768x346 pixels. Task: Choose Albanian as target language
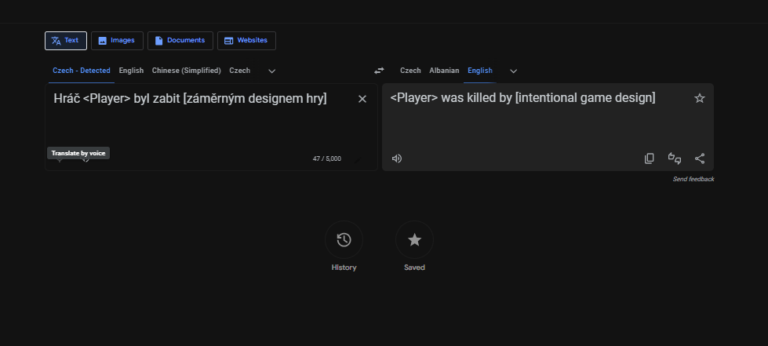(x=444, y=71)
